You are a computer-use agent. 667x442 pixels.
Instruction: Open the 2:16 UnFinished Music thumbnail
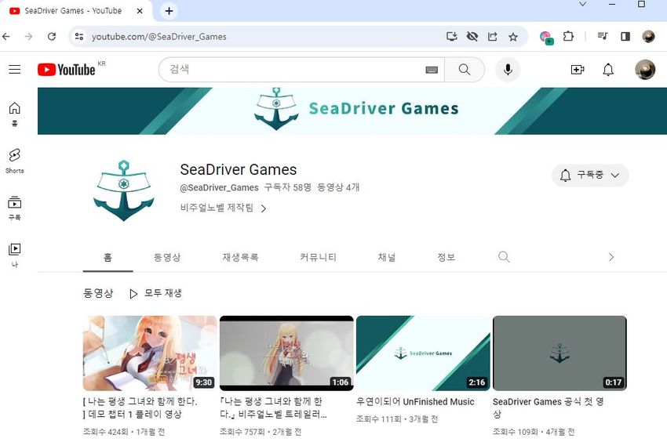click(x=423, y=353)
